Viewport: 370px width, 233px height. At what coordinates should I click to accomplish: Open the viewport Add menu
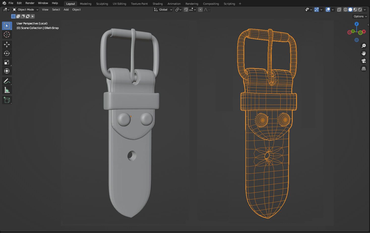click(x=66, y=10)
